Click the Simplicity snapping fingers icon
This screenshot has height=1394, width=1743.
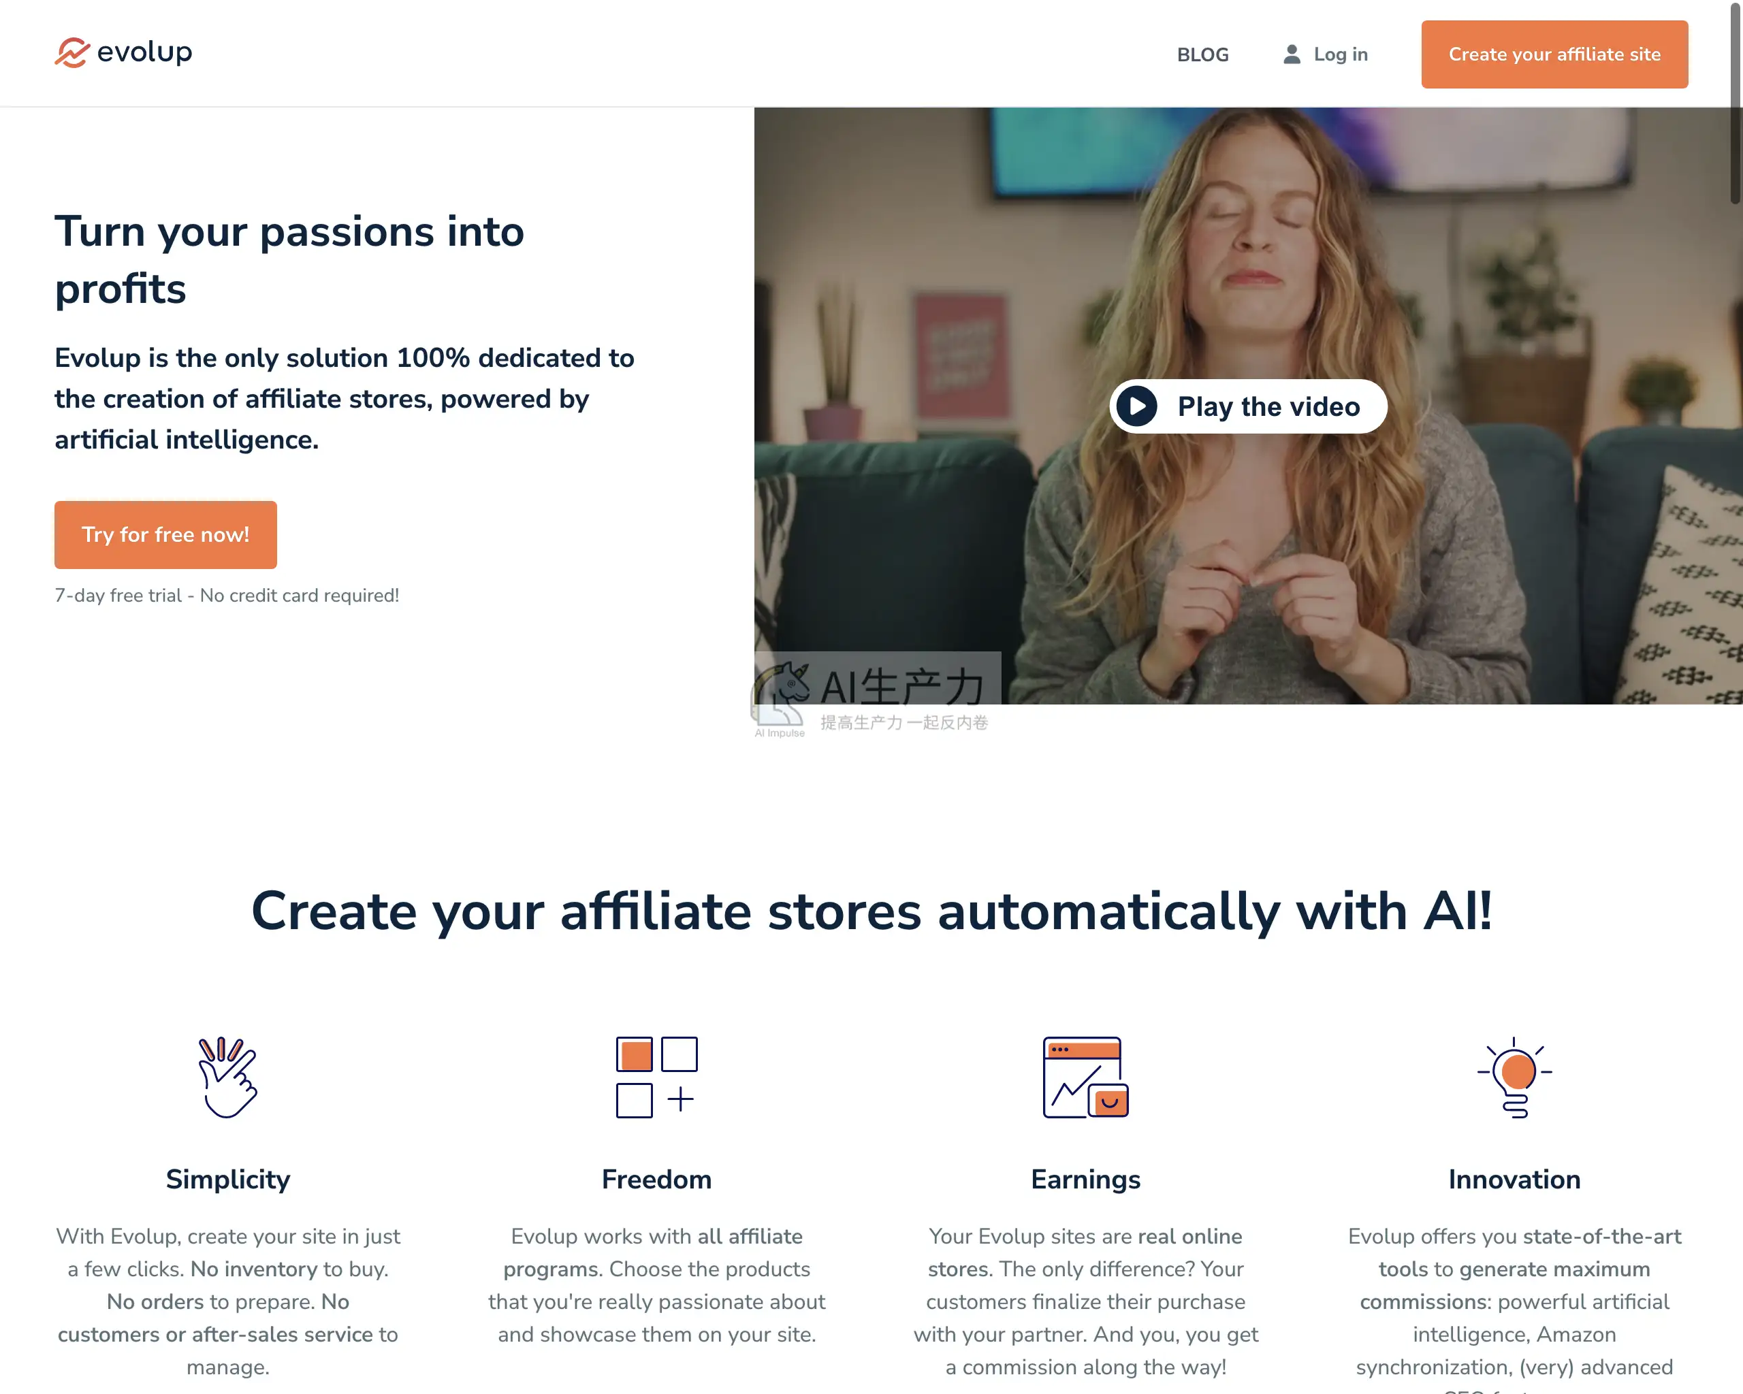tap(228, 1077)
